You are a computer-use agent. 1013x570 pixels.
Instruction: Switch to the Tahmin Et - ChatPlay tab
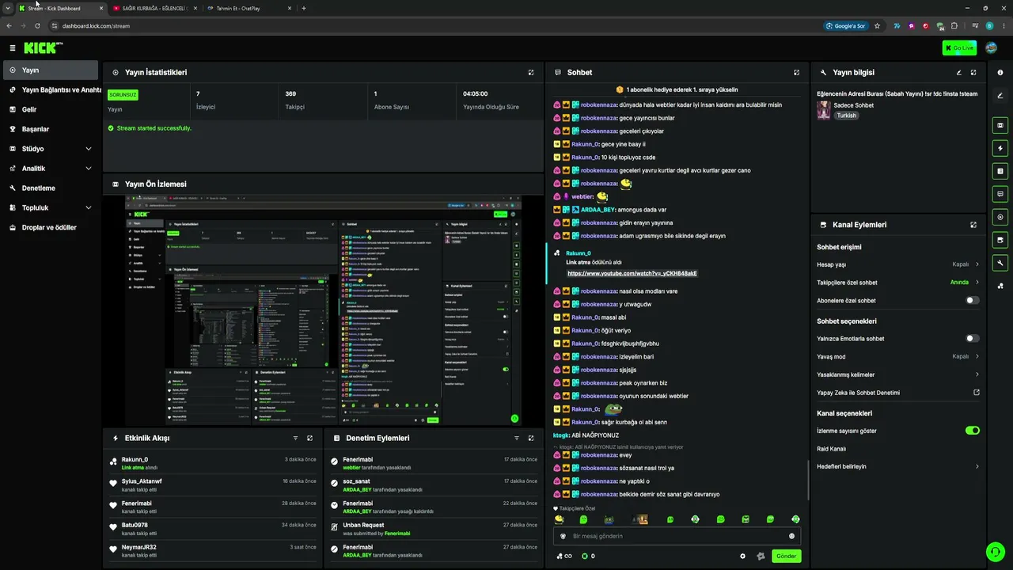point(249,8)
